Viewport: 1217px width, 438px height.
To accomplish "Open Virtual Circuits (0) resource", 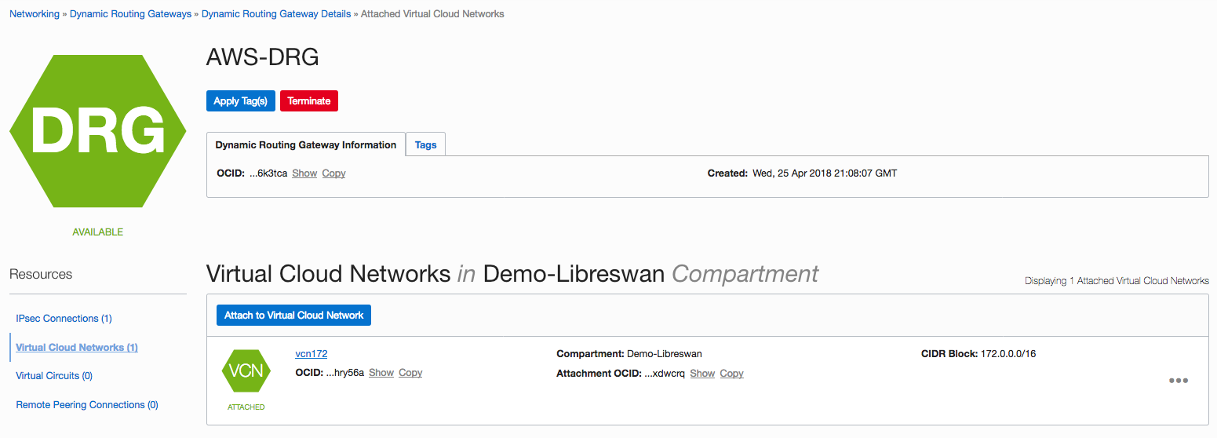I will pos(54,376).
